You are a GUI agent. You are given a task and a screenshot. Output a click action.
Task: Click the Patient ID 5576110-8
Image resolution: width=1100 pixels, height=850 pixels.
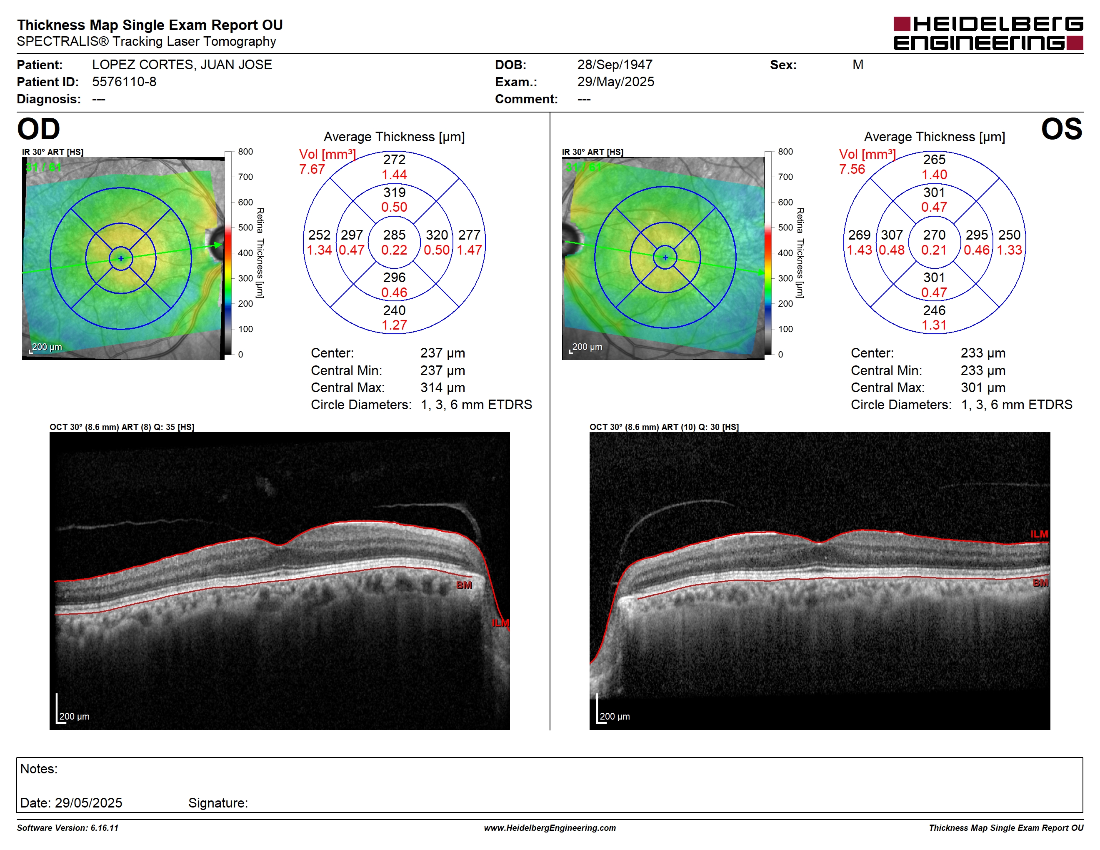tap(124, 82)
